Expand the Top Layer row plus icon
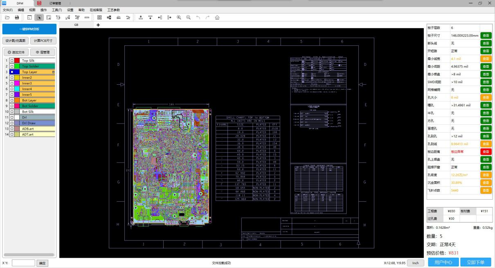The height and width of the screenshot is (268, 495). click(53, 72)
